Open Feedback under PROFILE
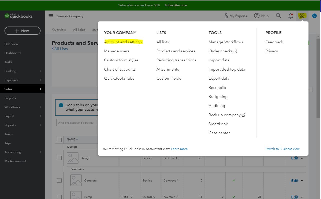The image size is (321, 199). coord(274,42)
